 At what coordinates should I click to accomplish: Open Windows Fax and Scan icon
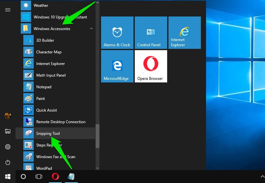point(28,156)
